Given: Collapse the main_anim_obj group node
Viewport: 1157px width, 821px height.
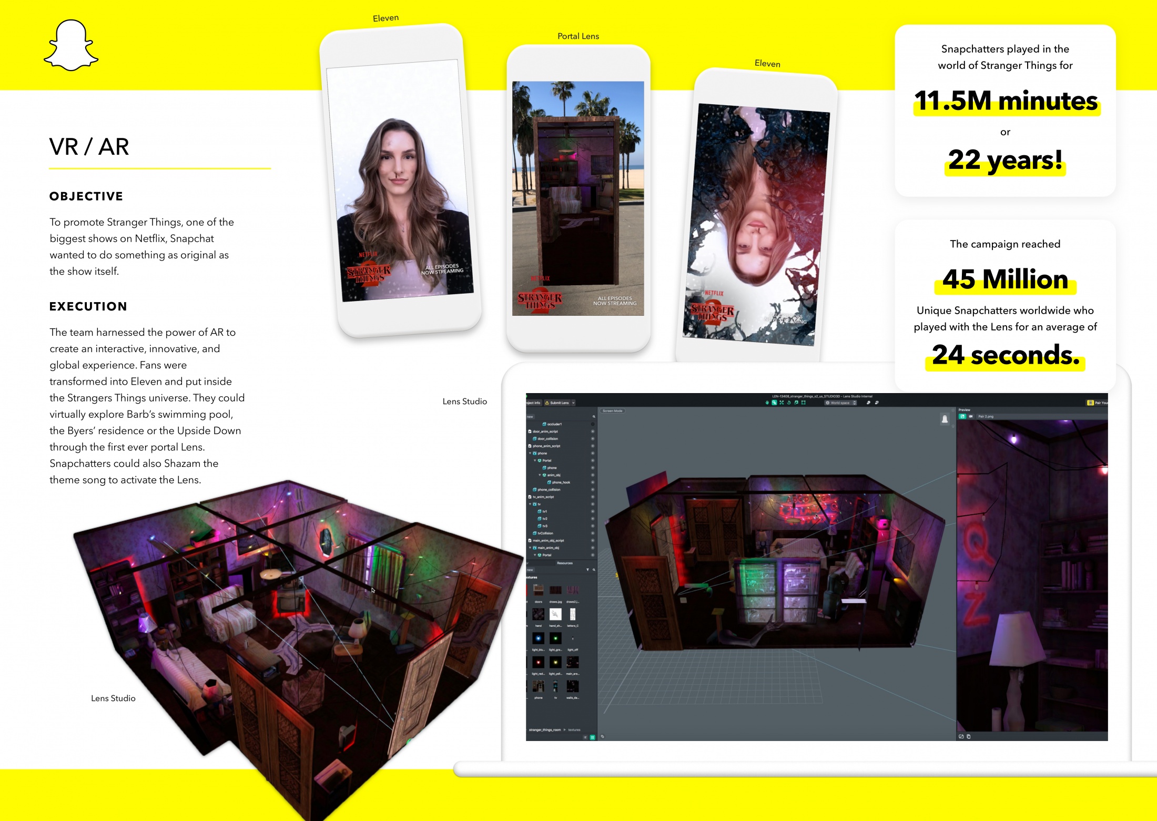Looking at the screenshot, I should pos(530,547).
